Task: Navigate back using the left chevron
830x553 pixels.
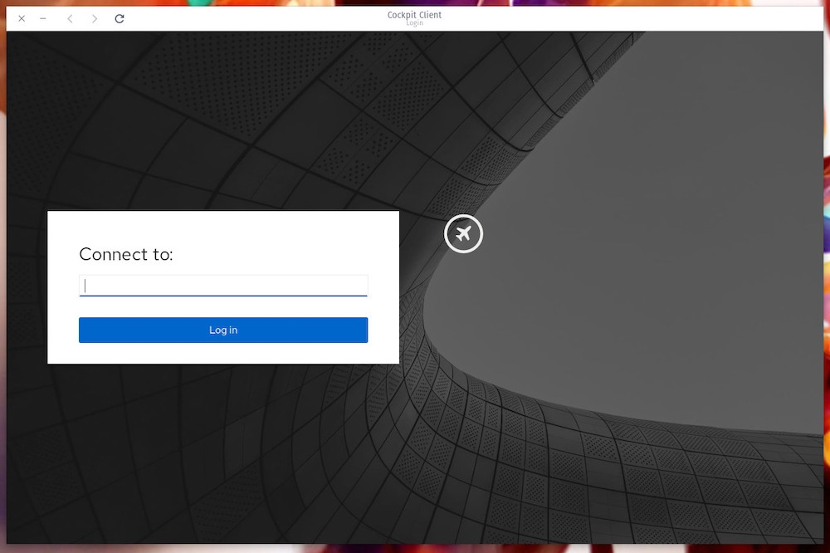Action: pyautogui.click(x=70, y=17)
